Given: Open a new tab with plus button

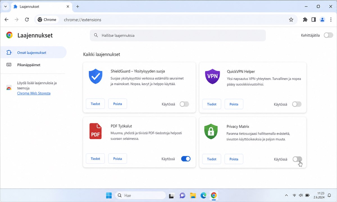Looking at the screenshot, I should pos(78,6).
